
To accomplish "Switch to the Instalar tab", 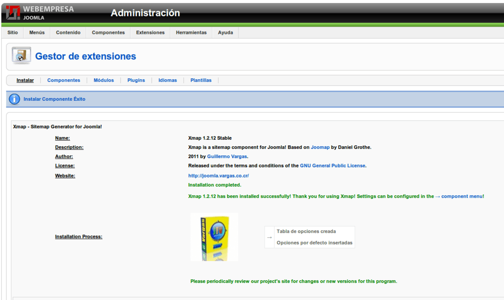I will [25, 80].
